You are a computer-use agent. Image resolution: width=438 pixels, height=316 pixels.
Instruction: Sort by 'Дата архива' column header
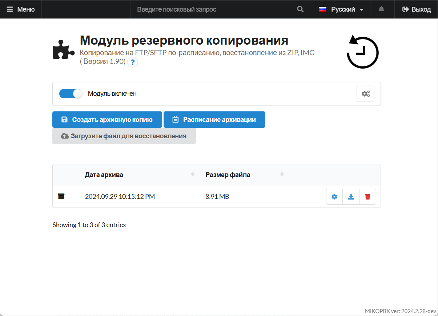[x=104, y=175]
